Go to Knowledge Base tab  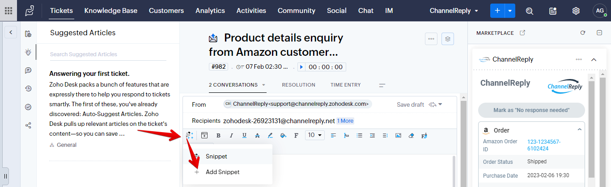(x=111, y=11)
